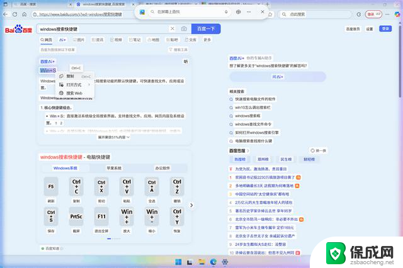Select the 财经榜 hot list tab
This screenshot has width=403, height=268.
coord(309,159)
